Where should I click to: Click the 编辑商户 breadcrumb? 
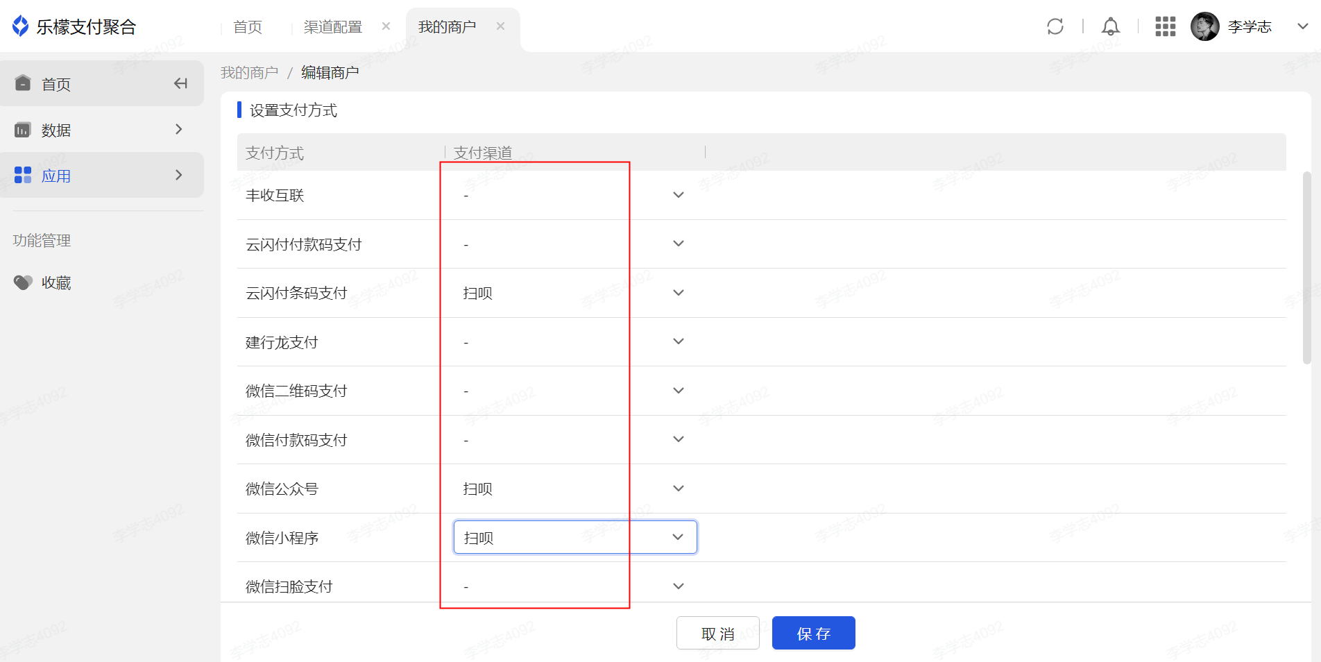(x=330, y=72)
